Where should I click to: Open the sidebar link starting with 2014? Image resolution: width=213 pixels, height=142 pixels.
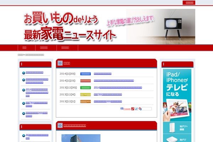pyautogui.click(x=37, y=93)
